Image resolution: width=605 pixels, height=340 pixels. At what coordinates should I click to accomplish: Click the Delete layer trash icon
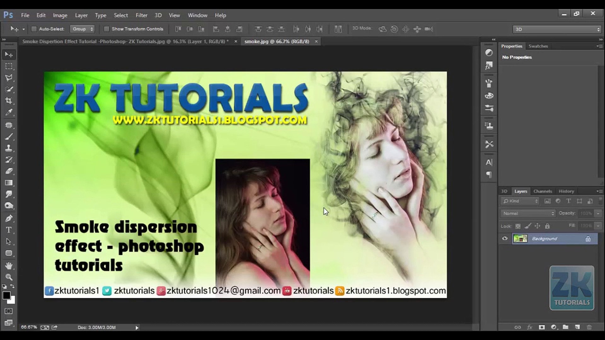coord(589,327)
